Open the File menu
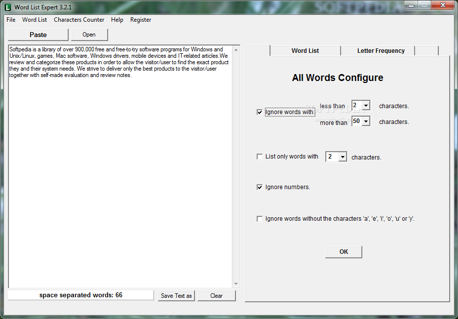 pyautogui.click(x=11, y=20)
